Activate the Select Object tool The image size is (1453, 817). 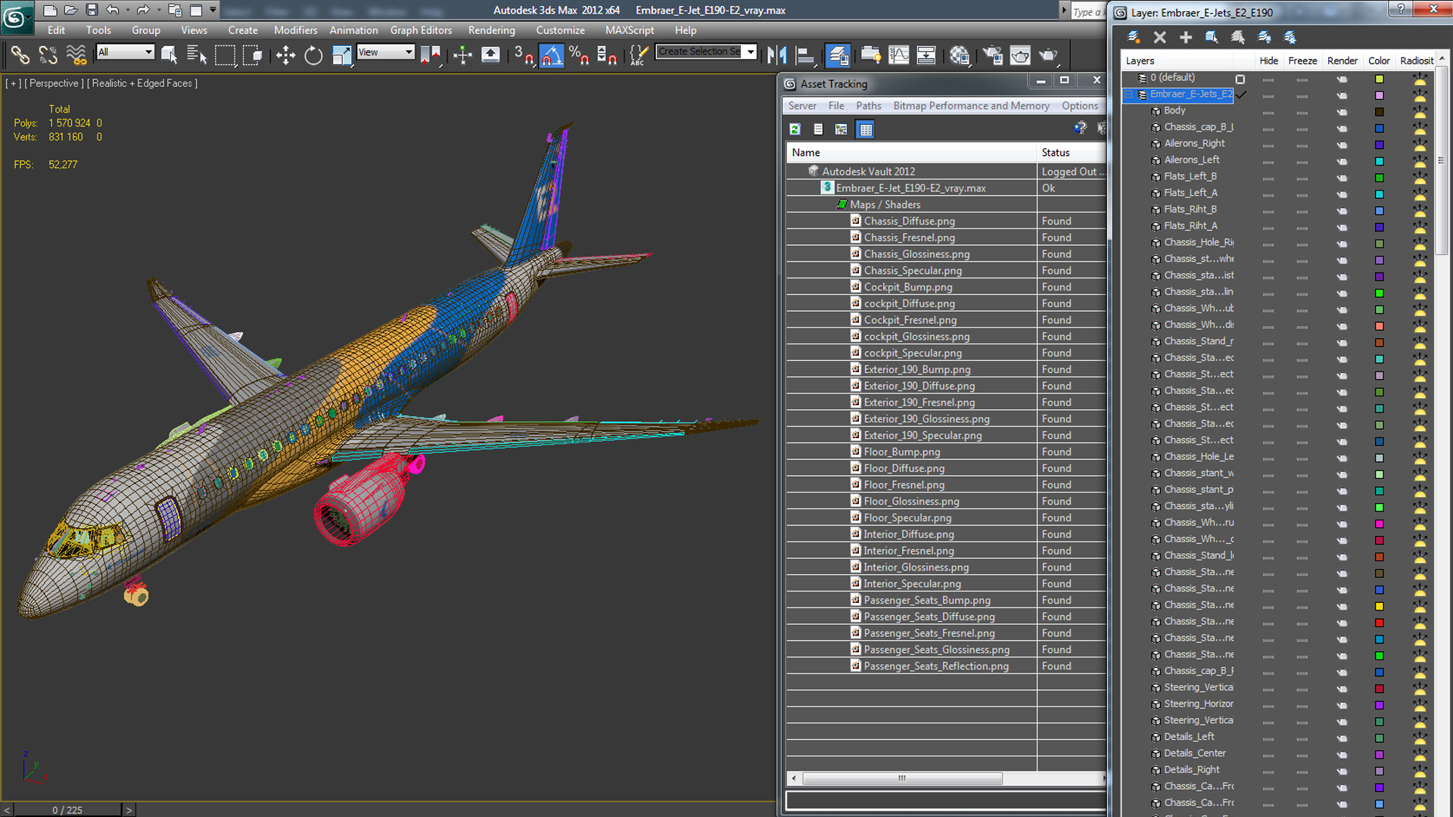pos(169,54)
